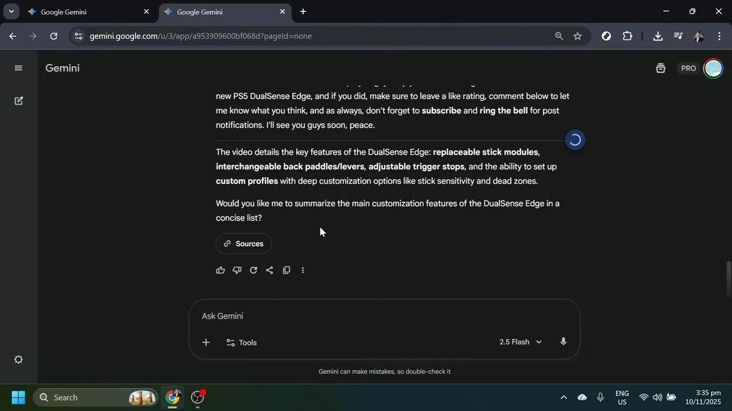732x411 pixels.
Task: Open the ENG US language switcher
Action: point(622,397)
